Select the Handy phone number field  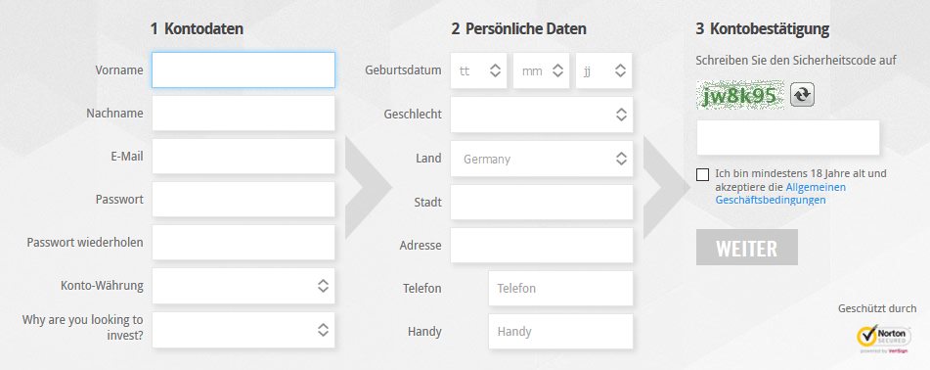pyautogui.click(x=560, y=332)
